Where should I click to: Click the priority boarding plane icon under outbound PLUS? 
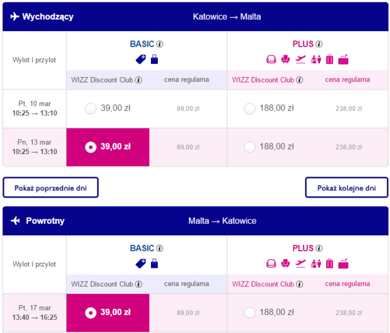click(301, 60)
